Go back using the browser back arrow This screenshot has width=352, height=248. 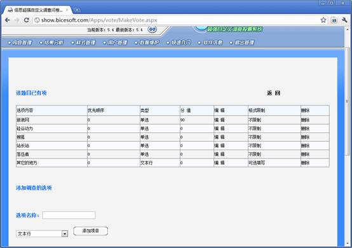tap(8, 20)
